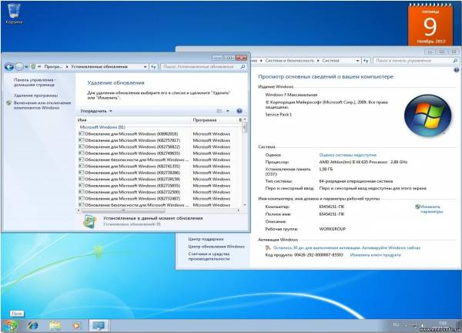462x333 pixels.
Task: Click the scroll-down arrow of the updates list
Action: 244,205
